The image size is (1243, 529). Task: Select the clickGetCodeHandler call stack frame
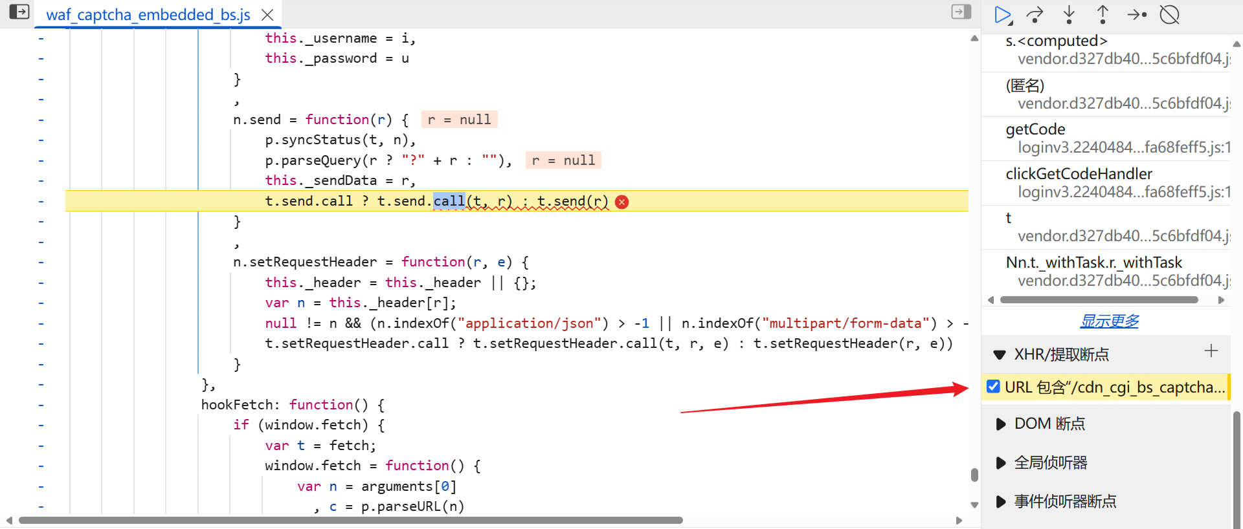[1106, 183]
